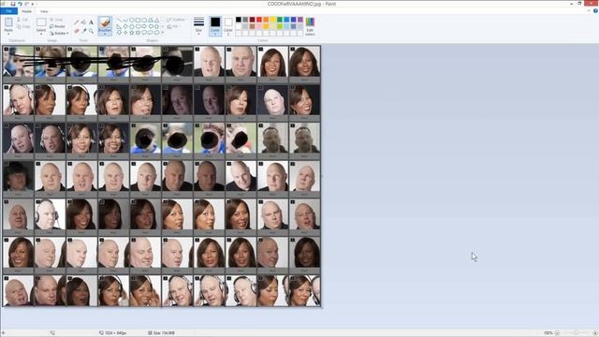This screenshot has height=337, width=599.
Task: Choose the Triangle shape
Action: point(156,20)
